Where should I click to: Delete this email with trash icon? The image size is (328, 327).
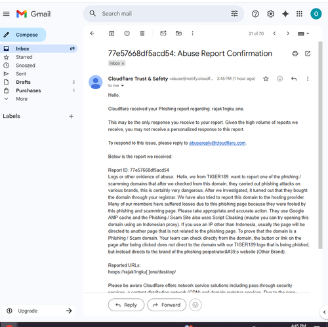142,33
